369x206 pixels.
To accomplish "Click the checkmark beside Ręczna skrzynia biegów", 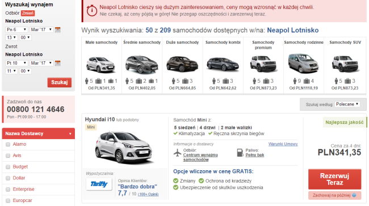I will tap(210, 133).
